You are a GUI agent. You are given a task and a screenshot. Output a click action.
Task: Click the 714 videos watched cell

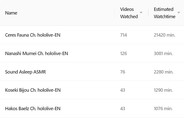(123, 35)
